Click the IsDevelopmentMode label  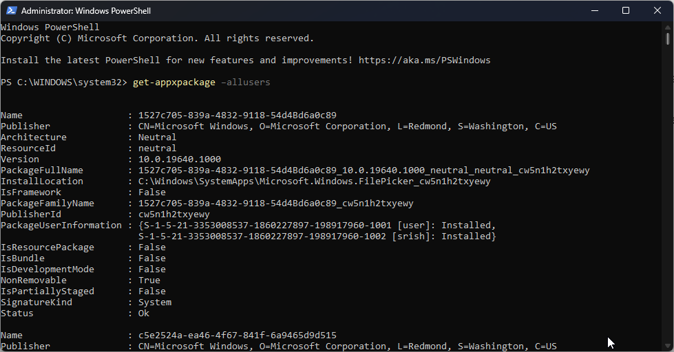point(48,269)
